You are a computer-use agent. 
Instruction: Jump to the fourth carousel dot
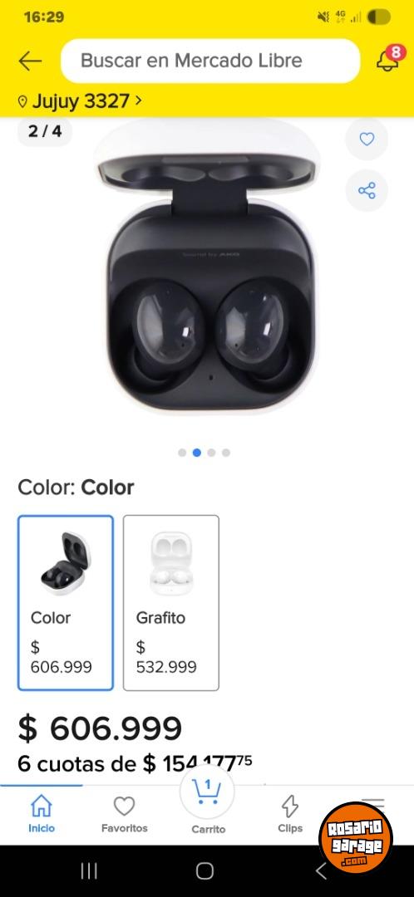coord(226,453)
